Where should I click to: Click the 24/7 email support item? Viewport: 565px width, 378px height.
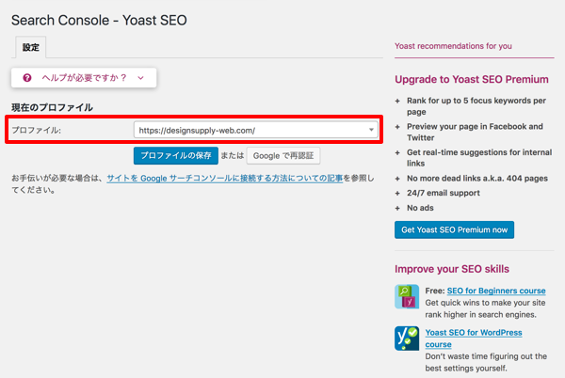(x=444, y=193)
